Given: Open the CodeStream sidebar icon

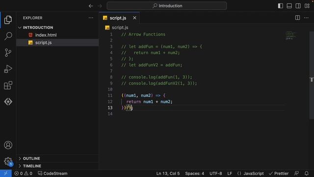Looking at the screenshot, I should click(8, 102).
